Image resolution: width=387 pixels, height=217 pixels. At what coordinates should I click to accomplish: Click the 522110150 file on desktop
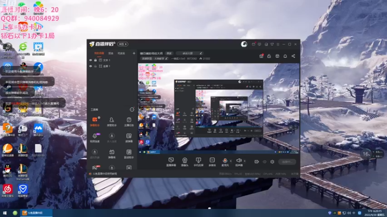pyautogui.click(x=38, y=150)
